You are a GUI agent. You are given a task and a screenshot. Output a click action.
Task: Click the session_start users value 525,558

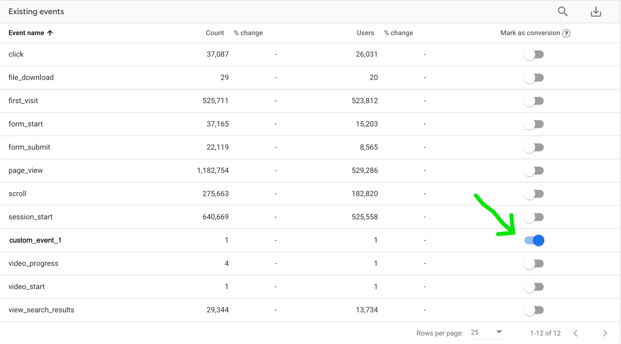(365, 217)
